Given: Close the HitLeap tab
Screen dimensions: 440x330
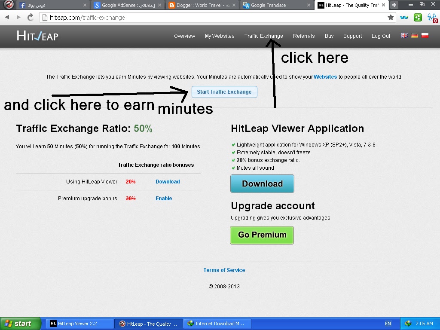Looking at the screenshot, I should [x=383, y=5].
